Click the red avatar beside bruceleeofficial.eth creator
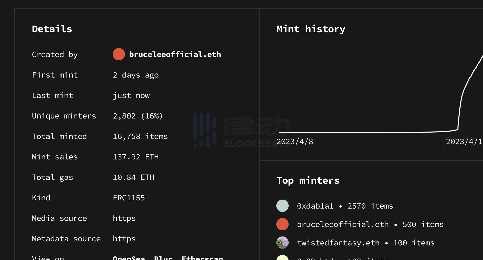Image resolution: width=483 pixels, height=260 pixels. (x=119, y=54)
